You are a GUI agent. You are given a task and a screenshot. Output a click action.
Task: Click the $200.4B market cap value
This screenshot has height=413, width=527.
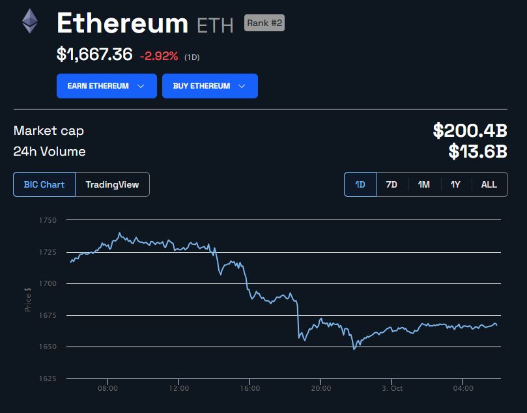(x=470, y=130)
